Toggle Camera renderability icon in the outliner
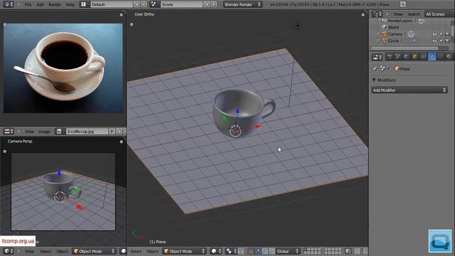The height and width of the screenshot is (256, 455). click(447, 34)
